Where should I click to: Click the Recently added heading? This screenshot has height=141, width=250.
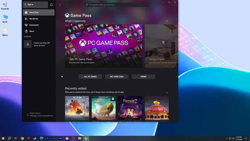click(x=76, y=89)
